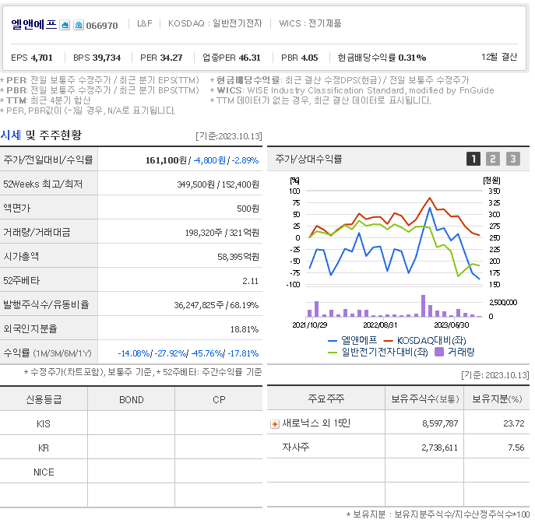Click the 엘앤에프 blue line legend
This screenshot has height=523, width=535.
point(353,340)
